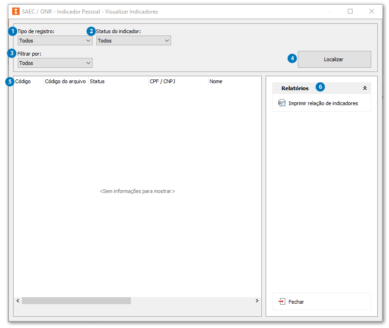389x328 pixels.
Task: Click the Fechar label
Action: coord(296,302)
